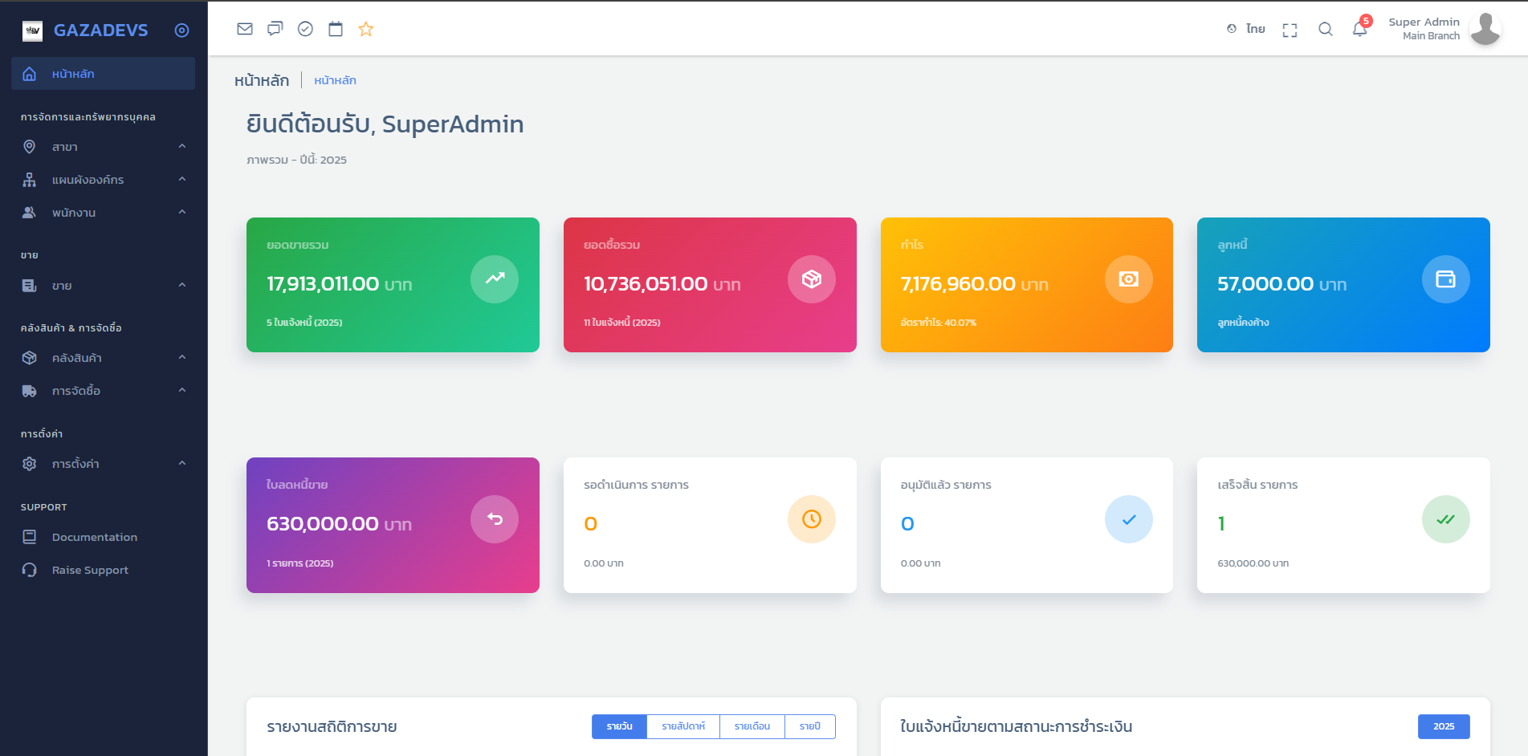Open the chat messages icon

tap(275, 29)
